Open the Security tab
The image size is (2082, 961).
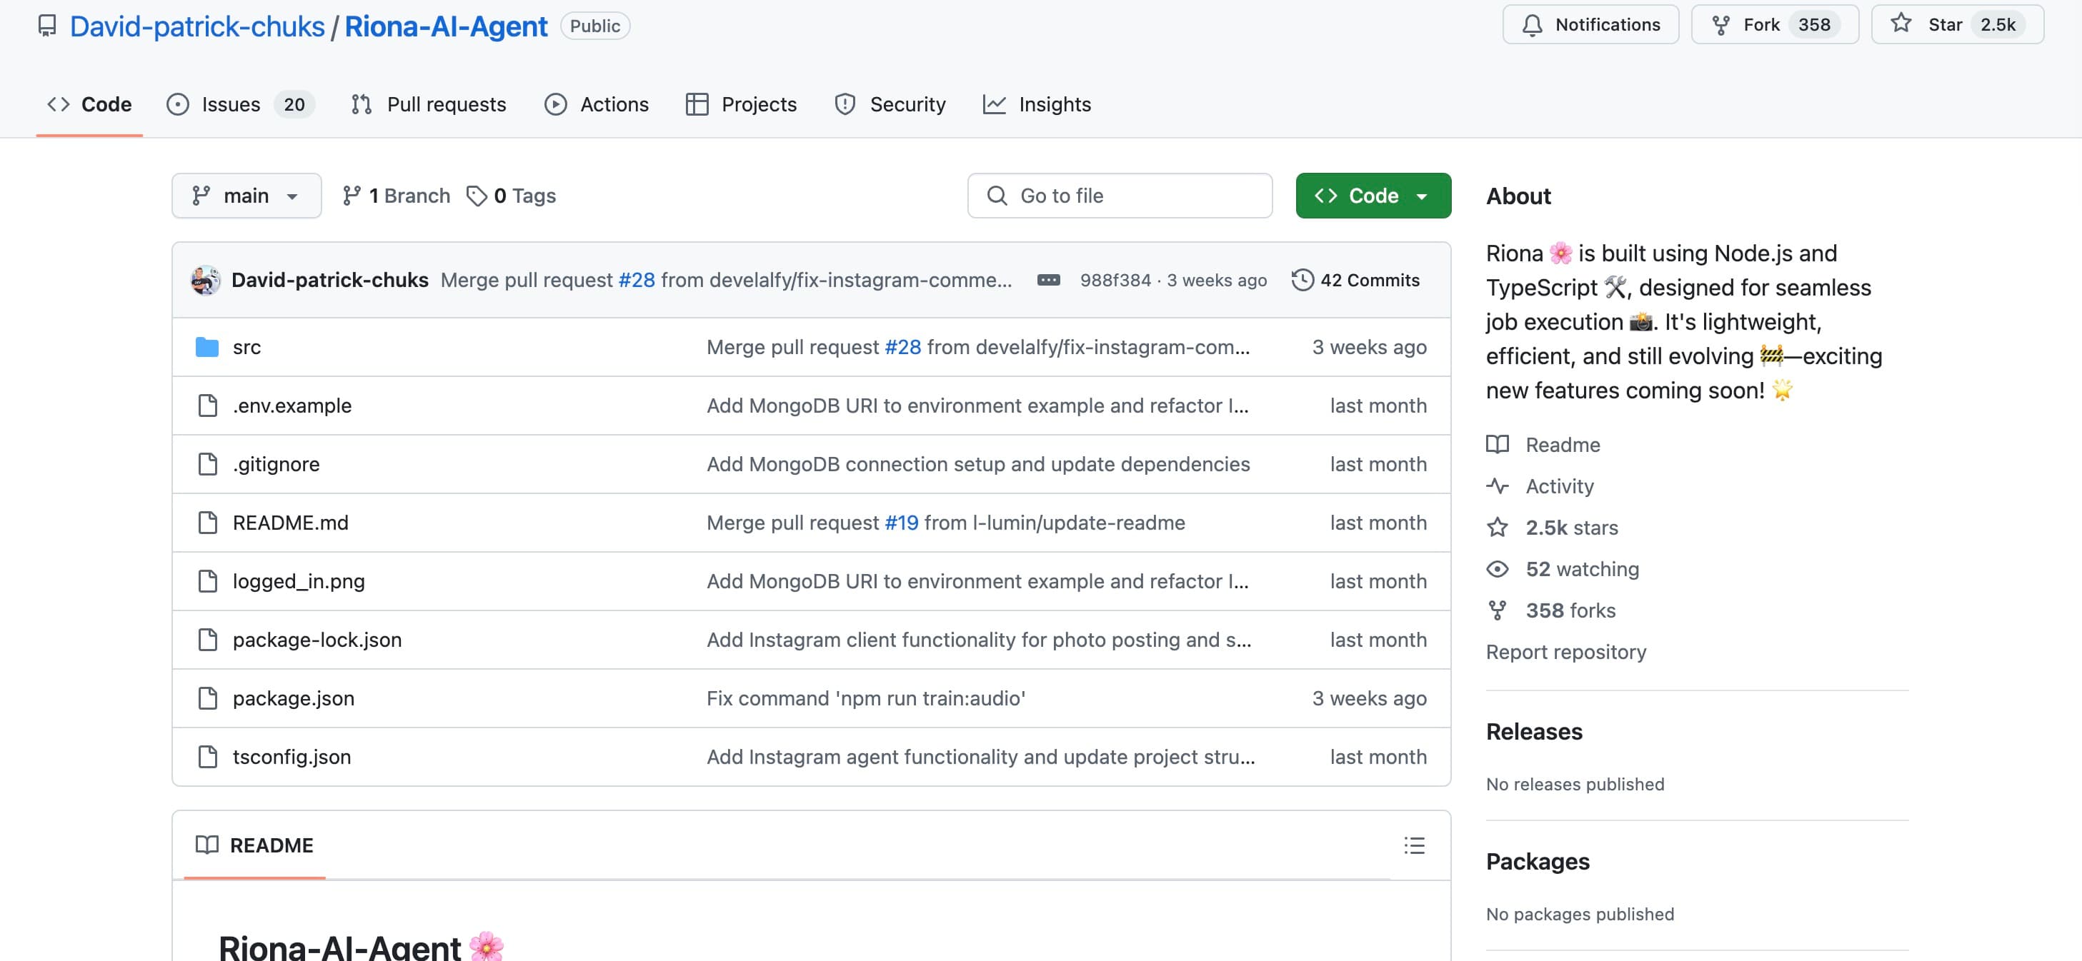coord(890,104)
